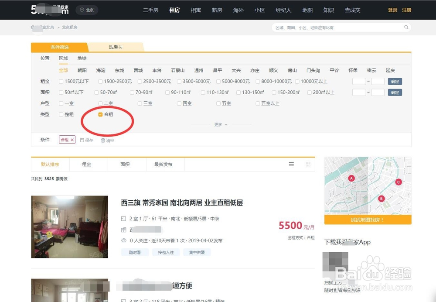Expand the 更多 filter options
Image resolution: width=436 pixels, height=302 pixels.
pos(221,124)
